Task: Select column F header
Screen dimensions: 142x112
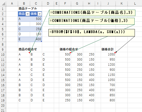Action: pyautogui.click(x=65, y=3)
